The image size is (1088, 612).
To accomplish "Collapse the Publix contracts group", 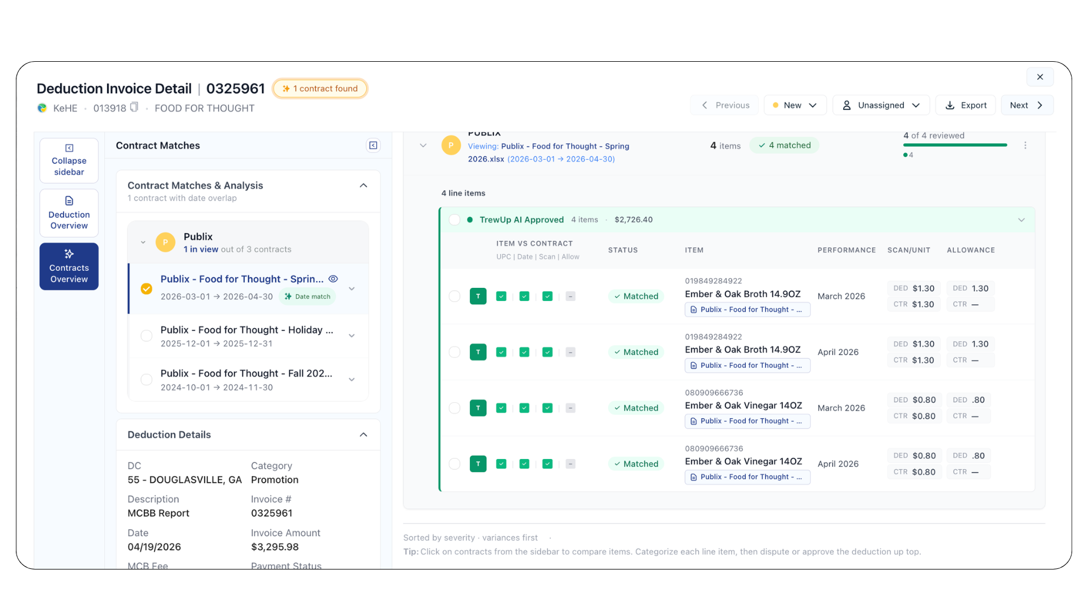I will 143,243.
